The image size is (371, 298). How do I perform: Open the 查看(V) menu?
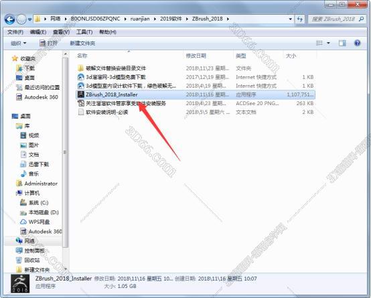pyautogui.click(x=61, y=32)
